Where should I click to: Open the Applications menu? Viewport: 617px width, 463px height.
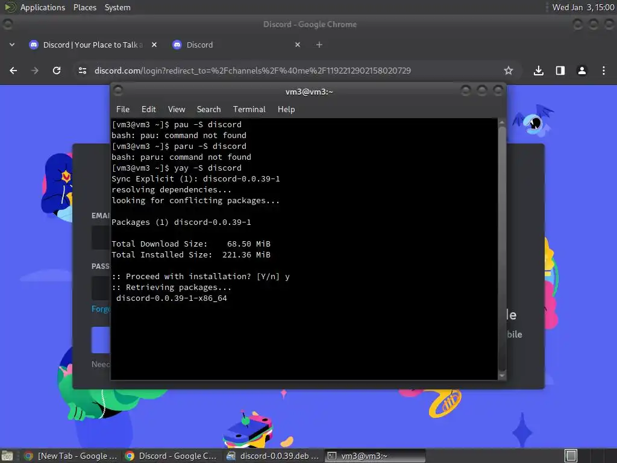43,7
